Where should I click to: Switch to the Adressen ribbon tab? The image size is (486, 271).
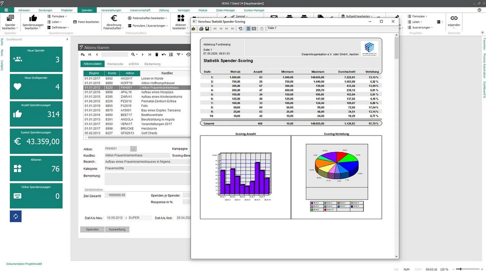pos(24,10)
